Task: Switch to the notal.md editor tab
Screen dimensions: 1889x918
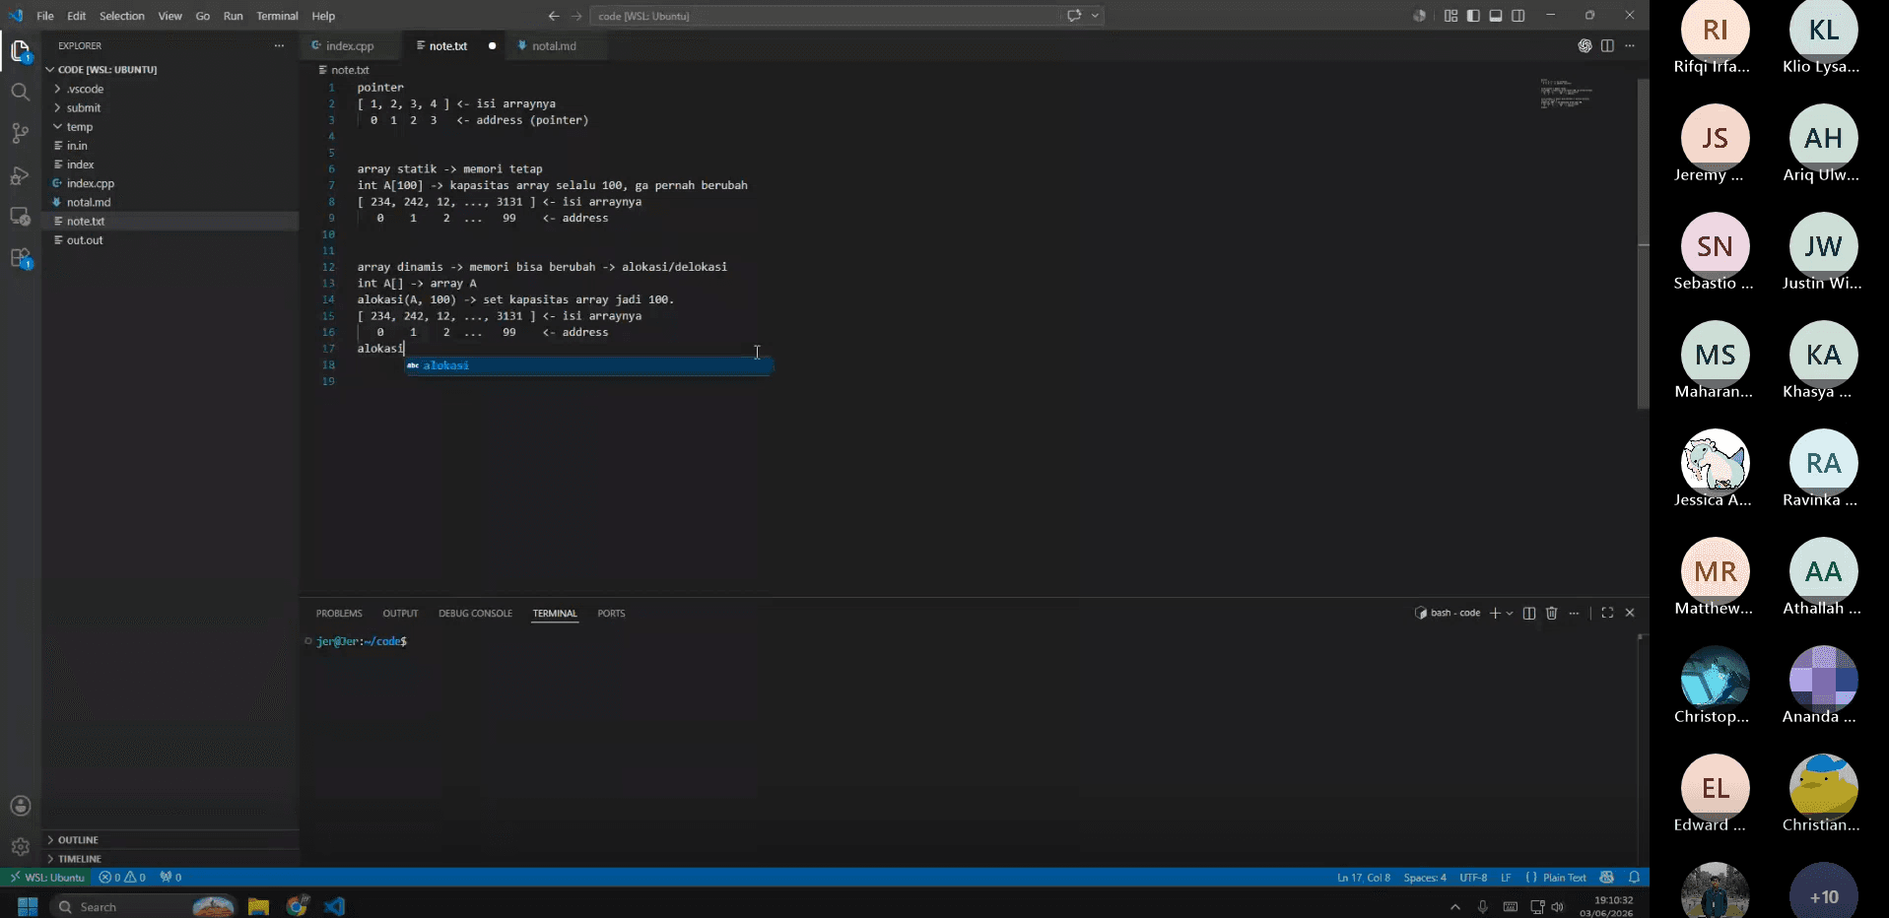Action: (554, 45)
